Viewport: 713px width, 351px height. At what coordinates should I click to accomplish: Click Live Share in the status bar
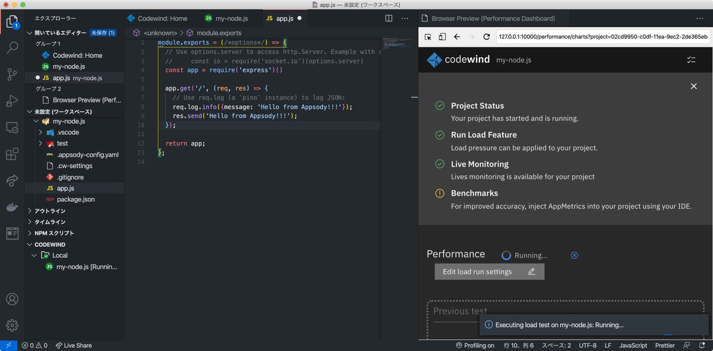coord(74,345)
